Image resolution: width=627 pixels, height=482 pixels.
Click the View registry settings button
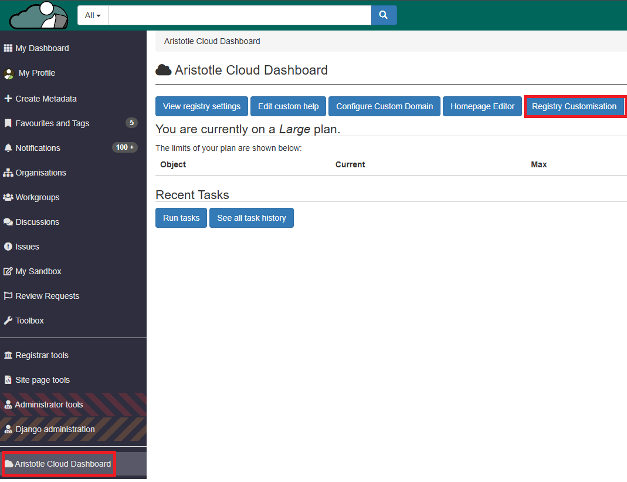(202, 106)
